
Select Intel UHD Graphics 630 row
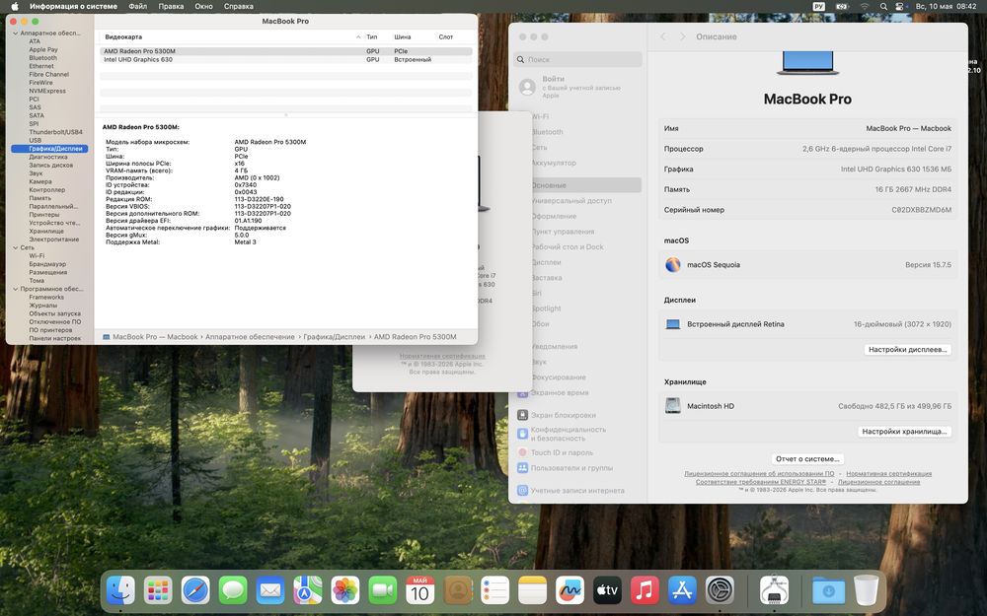pos(286,60)
